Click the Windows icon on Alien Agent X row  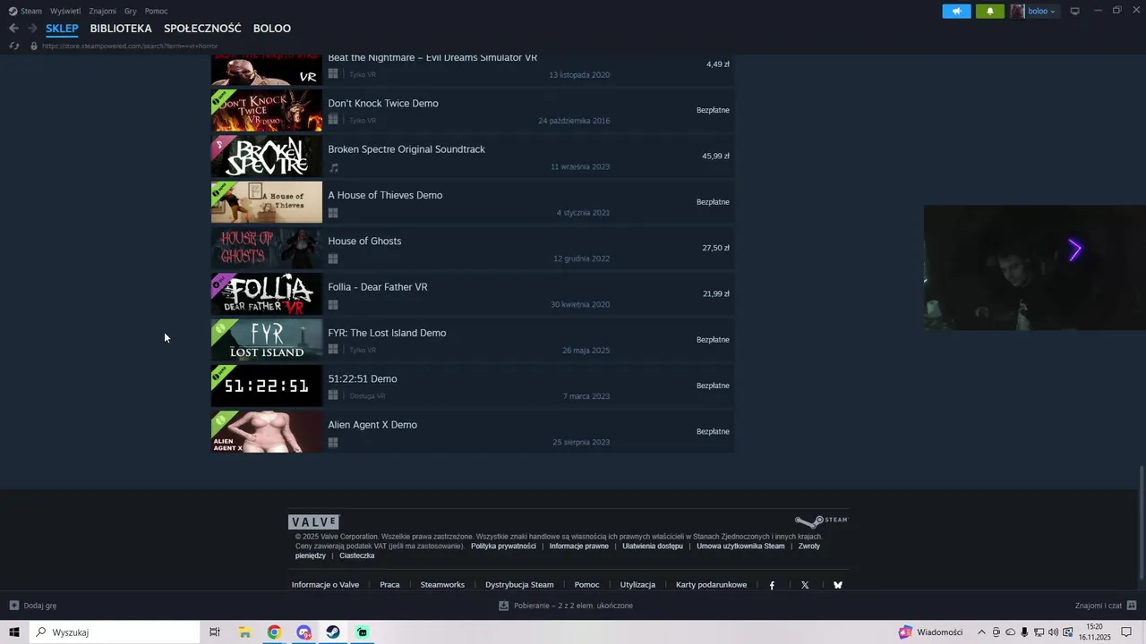(333, 443)
